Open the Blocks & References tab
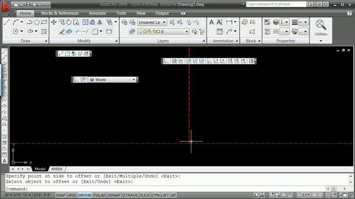355x199 pixels. coord(60,13)
